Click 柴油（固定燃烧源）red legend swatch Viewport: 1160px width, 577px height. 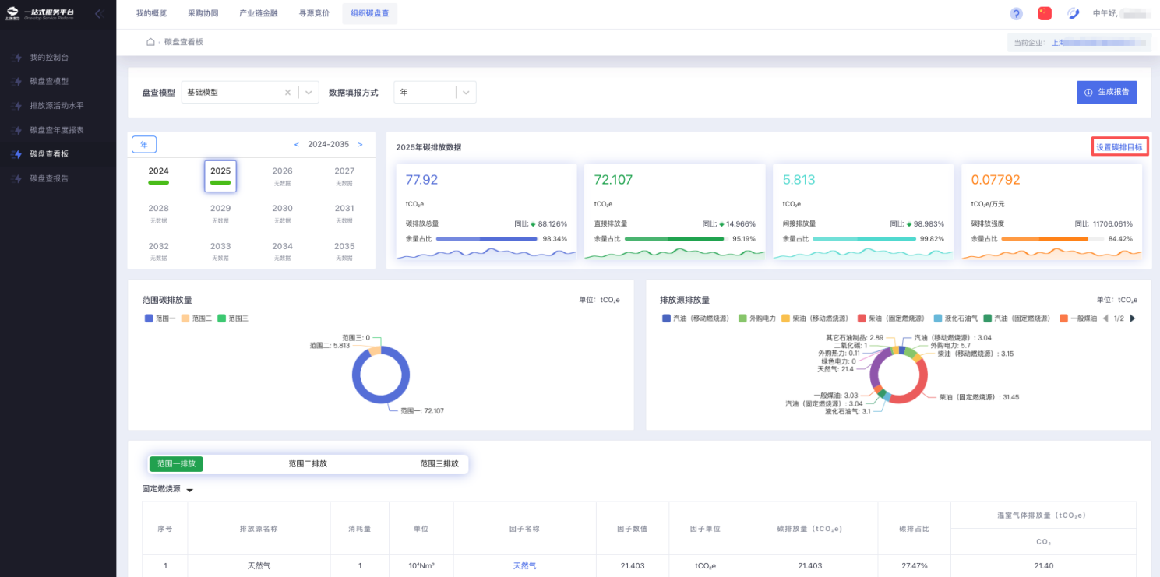click(862, 318)
